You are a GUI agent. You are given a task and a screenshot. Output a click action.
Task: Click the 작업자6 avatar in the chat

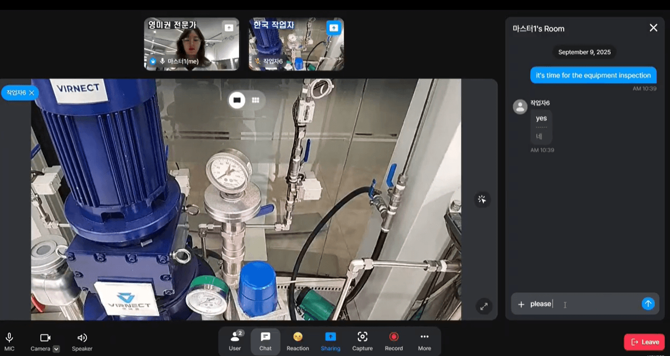[x=520, y=107]
